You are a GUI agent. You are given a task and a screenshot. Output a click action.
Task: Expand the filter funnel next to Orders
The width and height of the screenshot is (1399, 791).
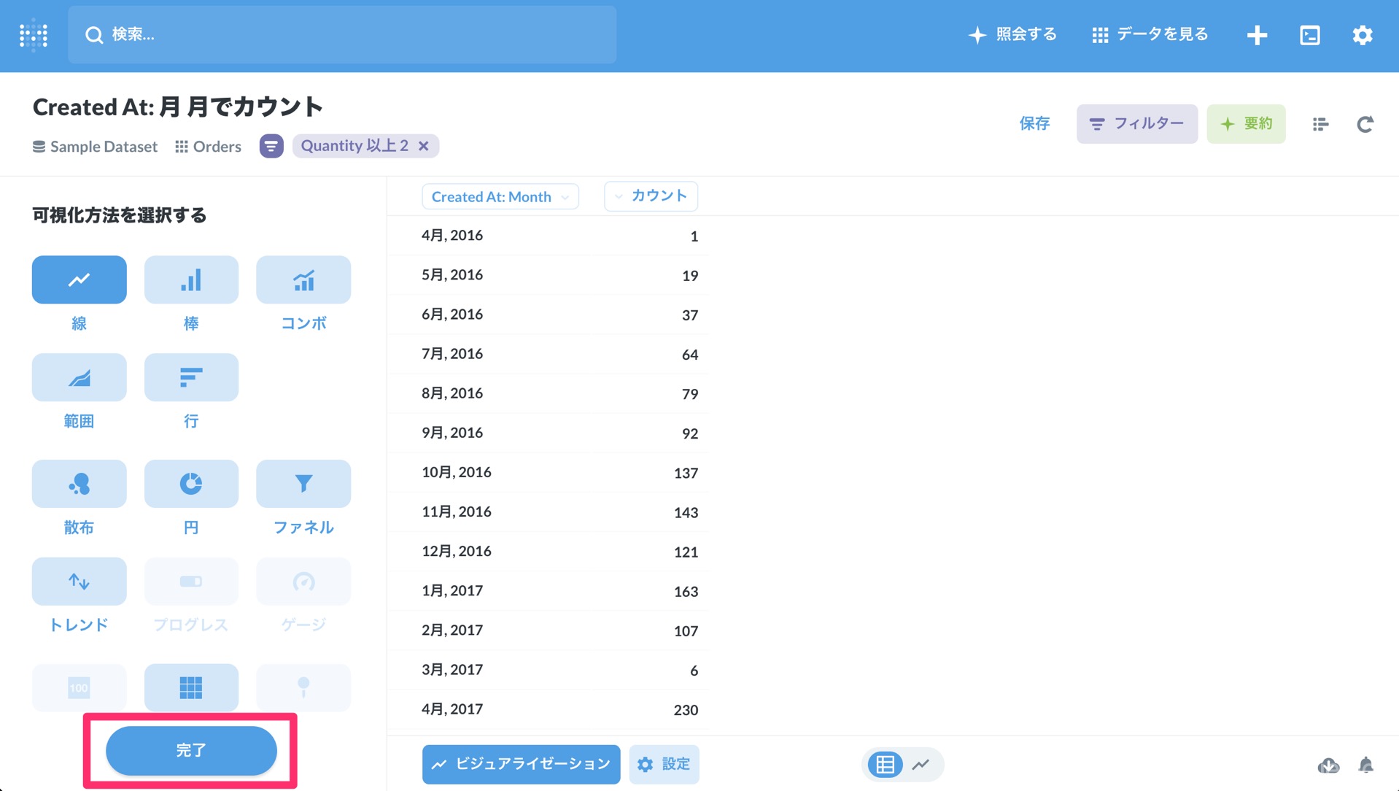[x=271, y=146]
